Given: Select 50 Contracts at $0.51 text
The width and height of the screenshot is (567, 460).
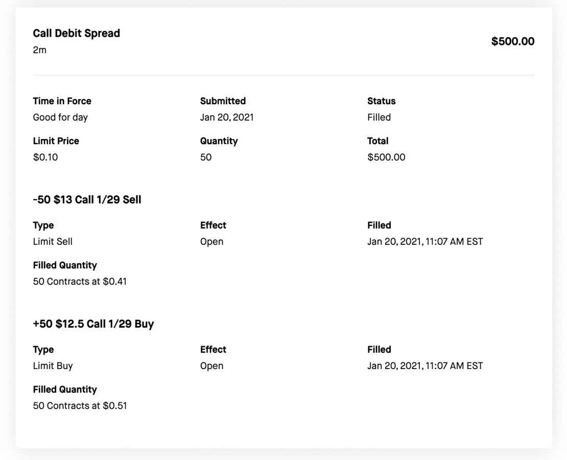Looking at the screenshot, I should 80,405.
